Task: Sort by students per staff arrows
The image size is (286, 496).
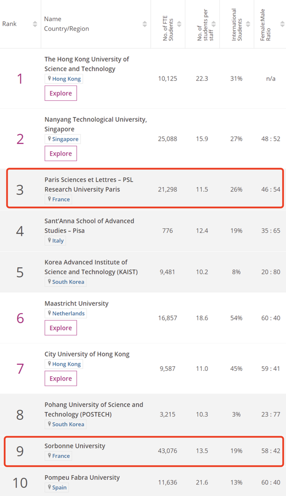Action: [x=214, y=24]
